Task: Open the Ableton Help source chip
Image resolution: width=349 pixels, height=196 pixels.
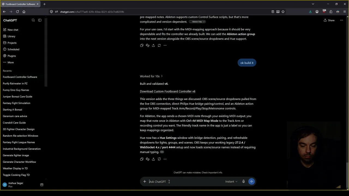Action: point(197,22)
